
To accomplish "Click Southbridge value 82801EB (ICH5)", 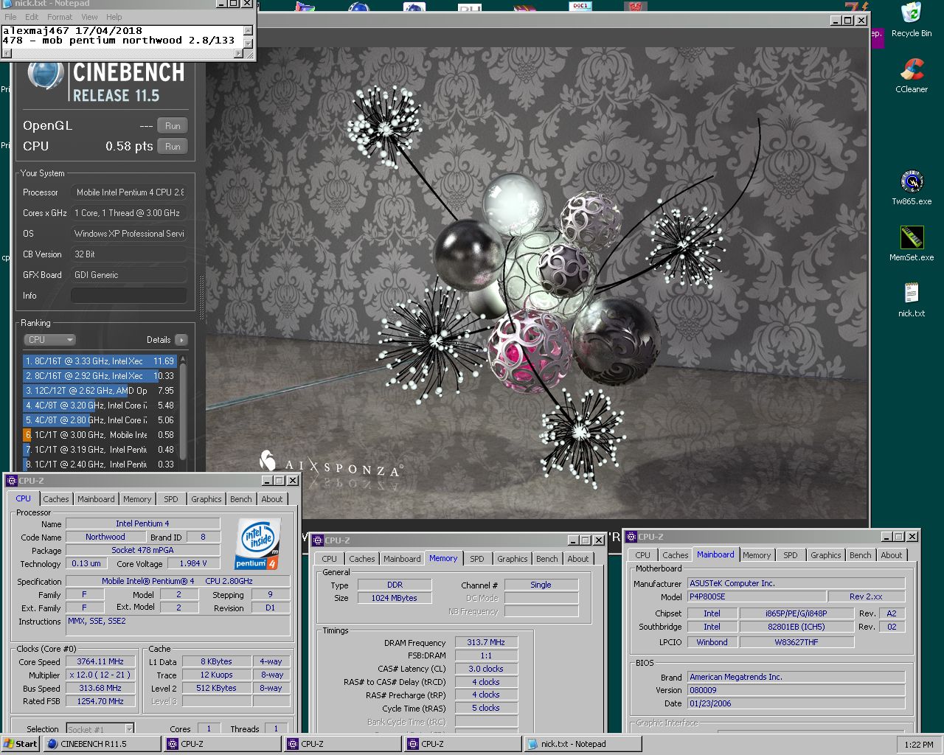I will 796,627.
